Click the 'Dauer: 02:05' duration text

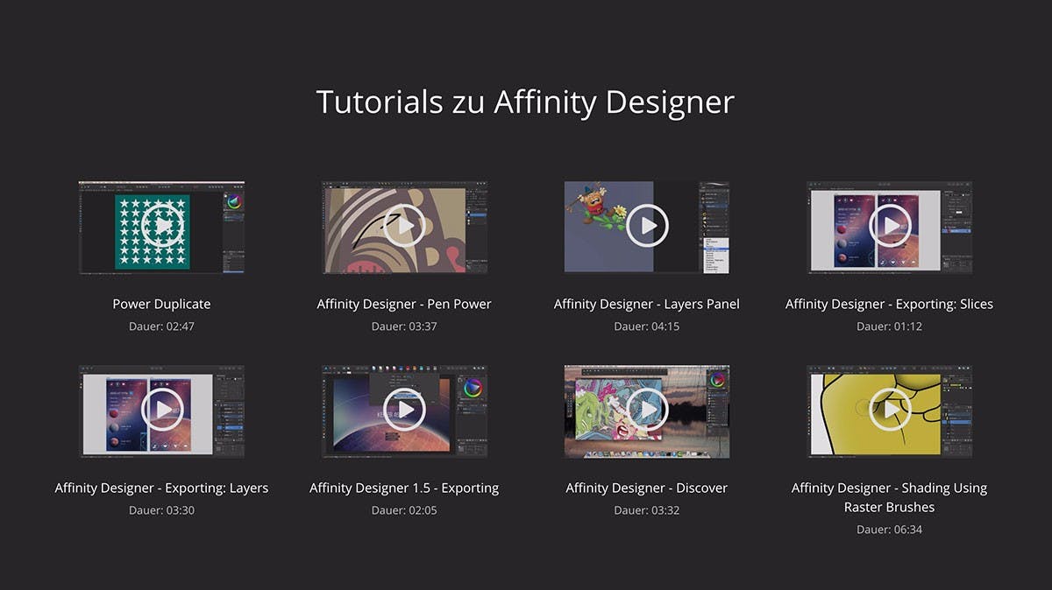tap(404, 510)
